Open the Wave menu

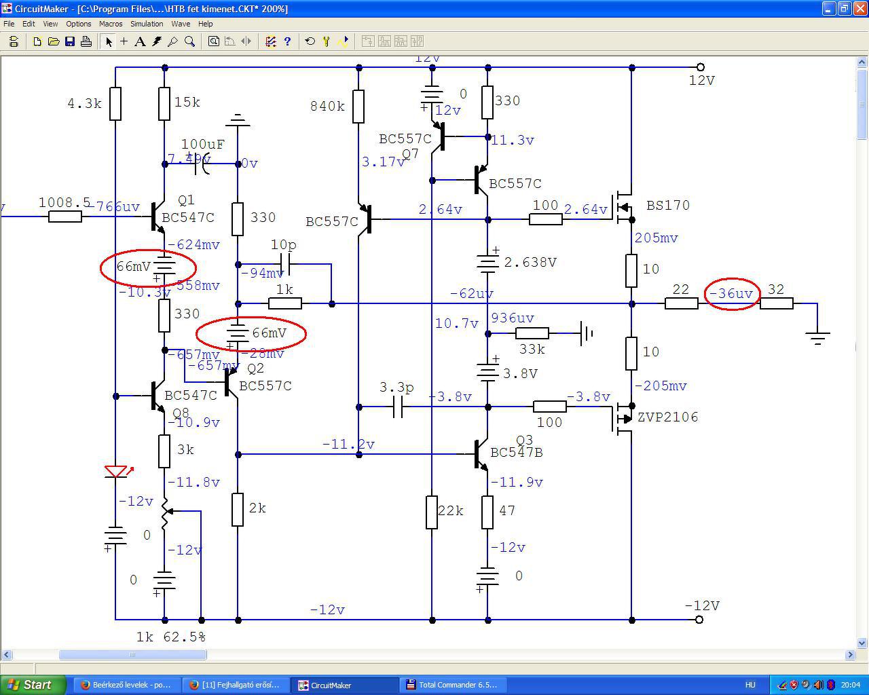(181, 24)
